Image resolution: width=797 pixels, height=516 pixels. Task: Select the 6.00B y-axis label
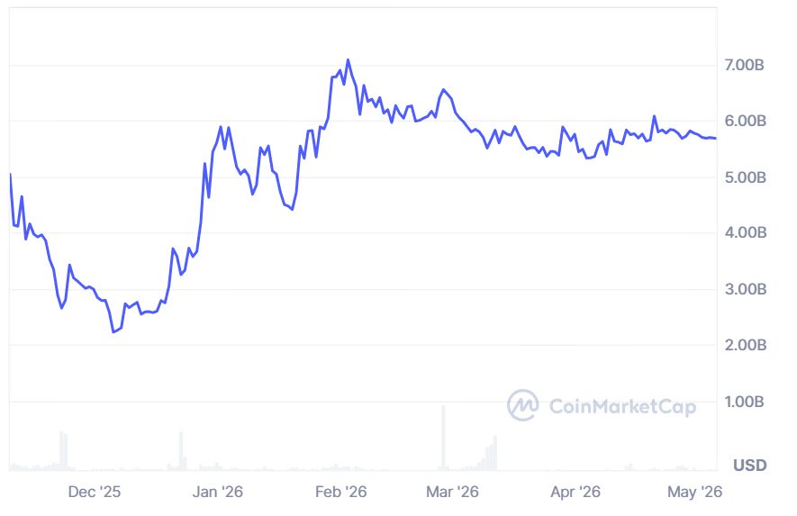[745, 121]
